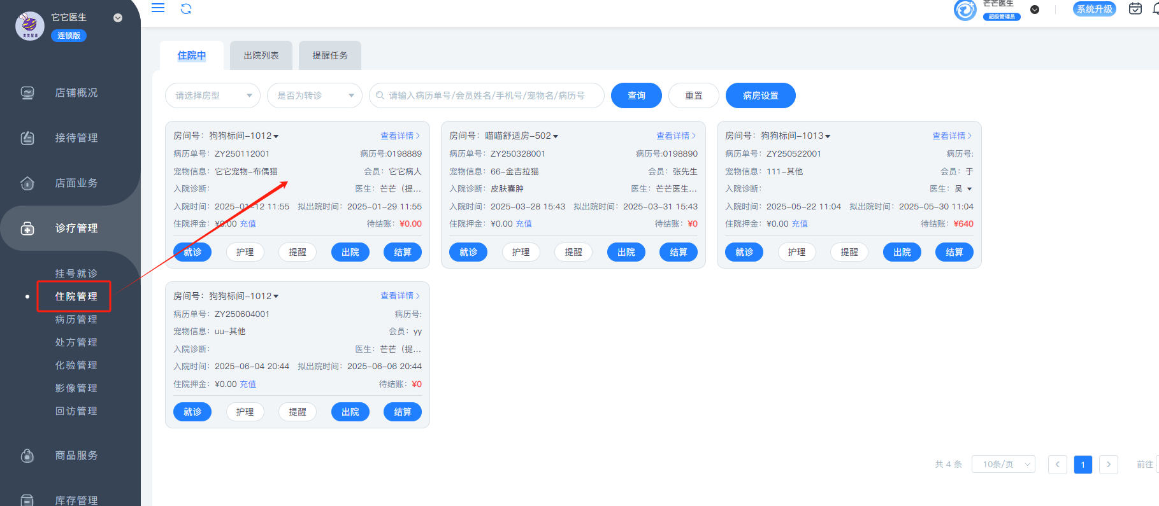Image resolution: width=1159 pixels, height=506 pixels.
Task: Click 就诊 on card ZY250328001
Action: (x=468, y=252)
